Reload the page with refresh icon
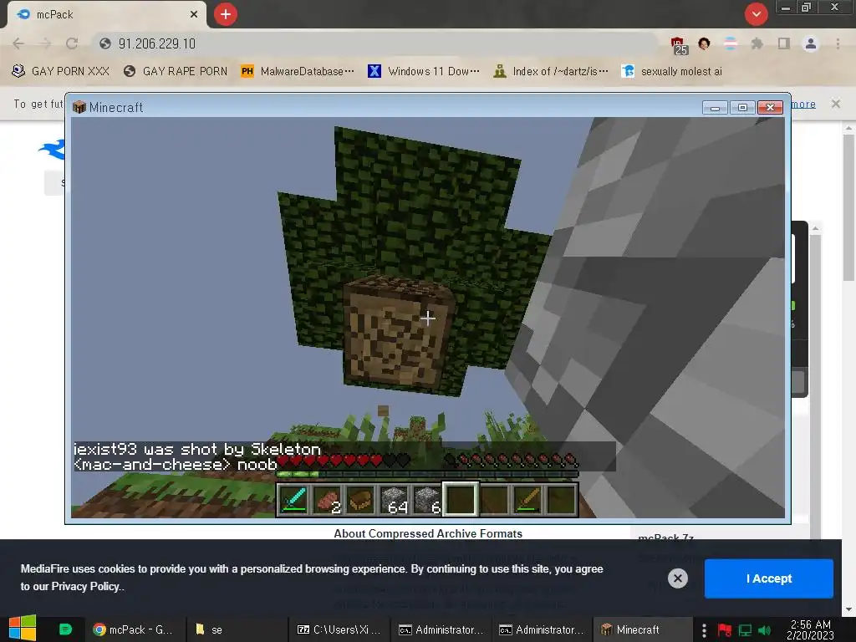 point(72,43)
